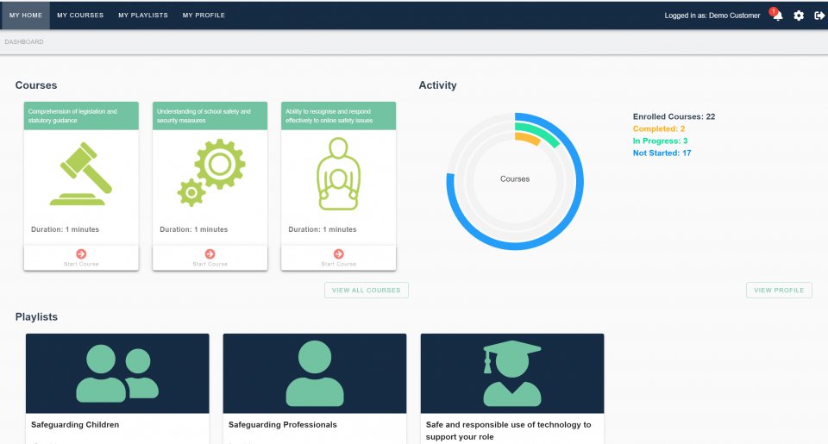This screenshot has width=828, height=444.
Task: Click the person icon of Safeguarding Professionals playlist
Action: 315,373
